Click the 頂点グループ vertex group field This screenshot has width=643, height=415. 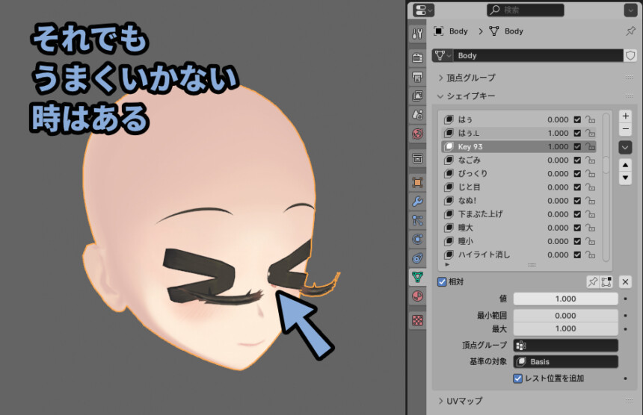point(565,346)
